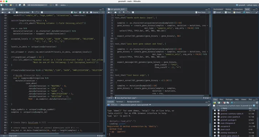This screenshot has width=259, height=137.
Task: Click the Open File folder icon
Action: tap(11, 5)
